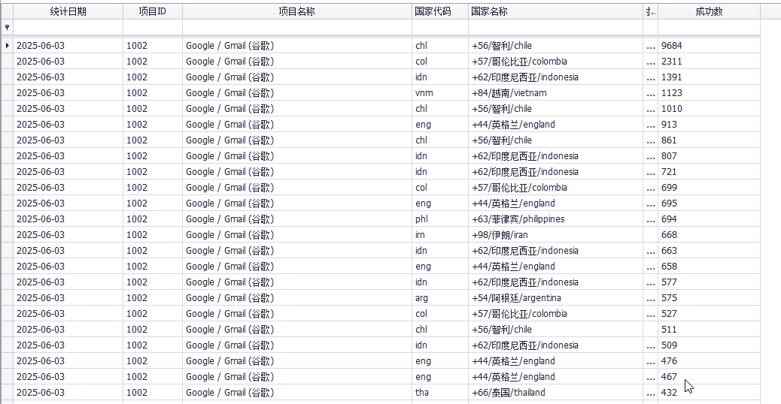Select the success count cell 699
Screen dimensions: 781x404
click(709, 188)
